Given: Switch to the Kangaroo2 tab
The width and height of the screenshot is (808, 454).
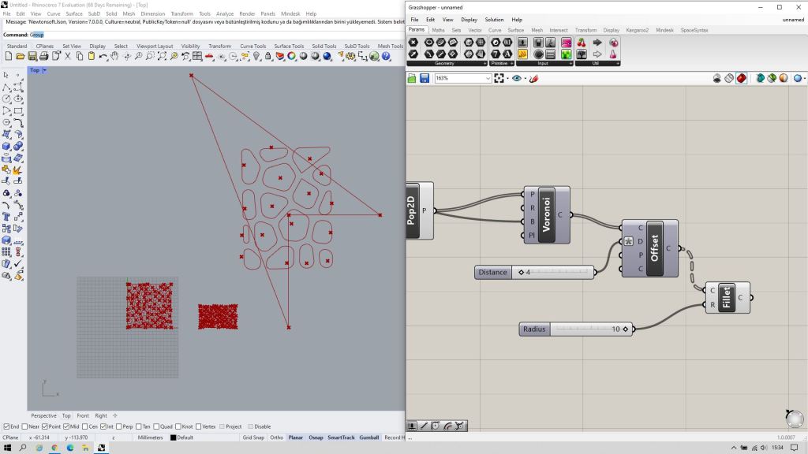Looking at the screenshot, I should [x=638, y=30].
